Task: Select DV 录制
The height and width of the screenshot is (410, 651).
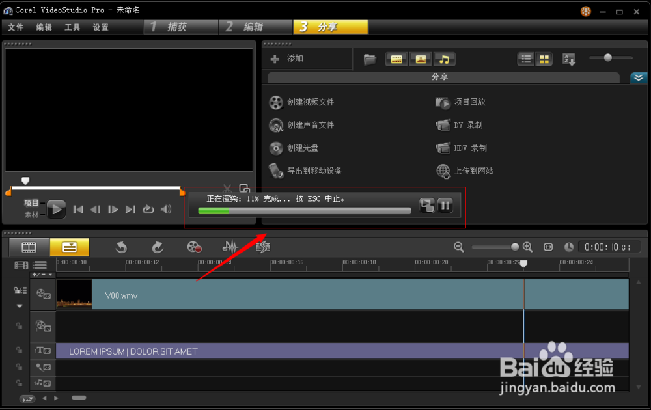Action: coord(459,125)
